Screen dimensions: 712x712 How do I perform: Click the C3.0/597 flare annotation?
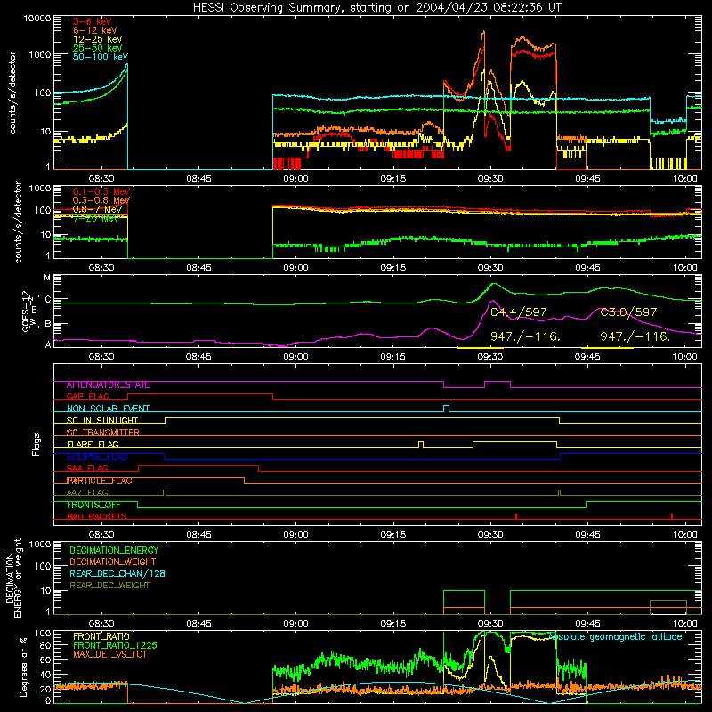[x=628, y=312]
